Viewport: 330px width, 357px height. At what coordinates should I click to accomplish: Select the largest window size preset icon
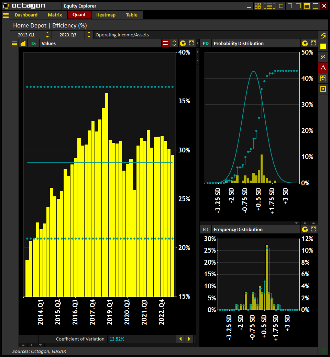pyautogui.click(x=316, y=6)
